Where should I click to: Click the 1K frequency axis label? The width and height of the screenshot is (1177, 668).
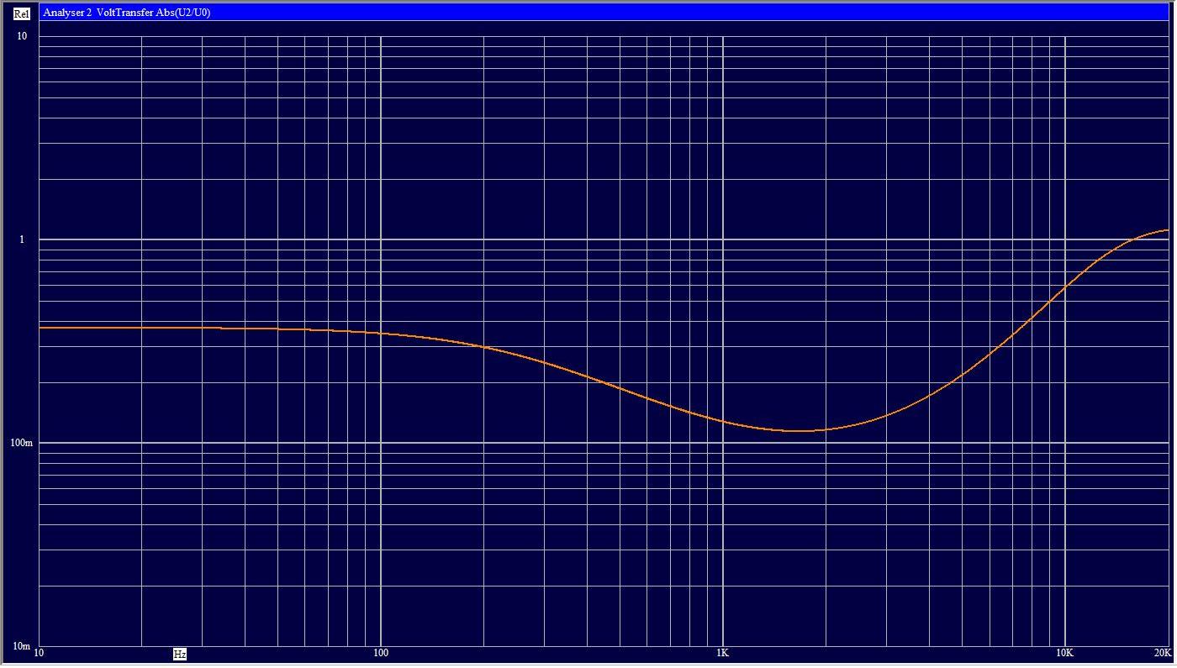(x=723, y=653)
